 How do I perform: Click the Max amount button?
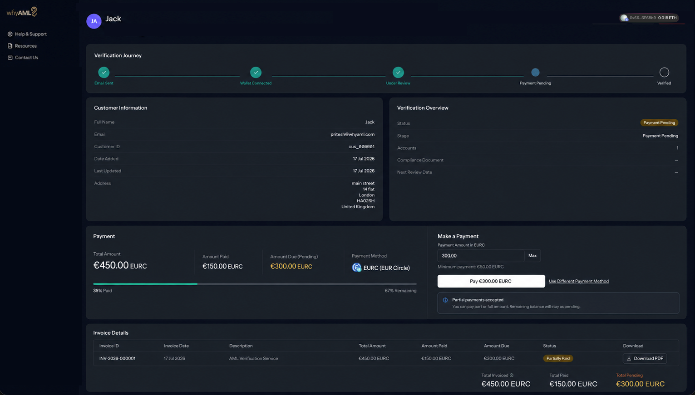[532, 256]
